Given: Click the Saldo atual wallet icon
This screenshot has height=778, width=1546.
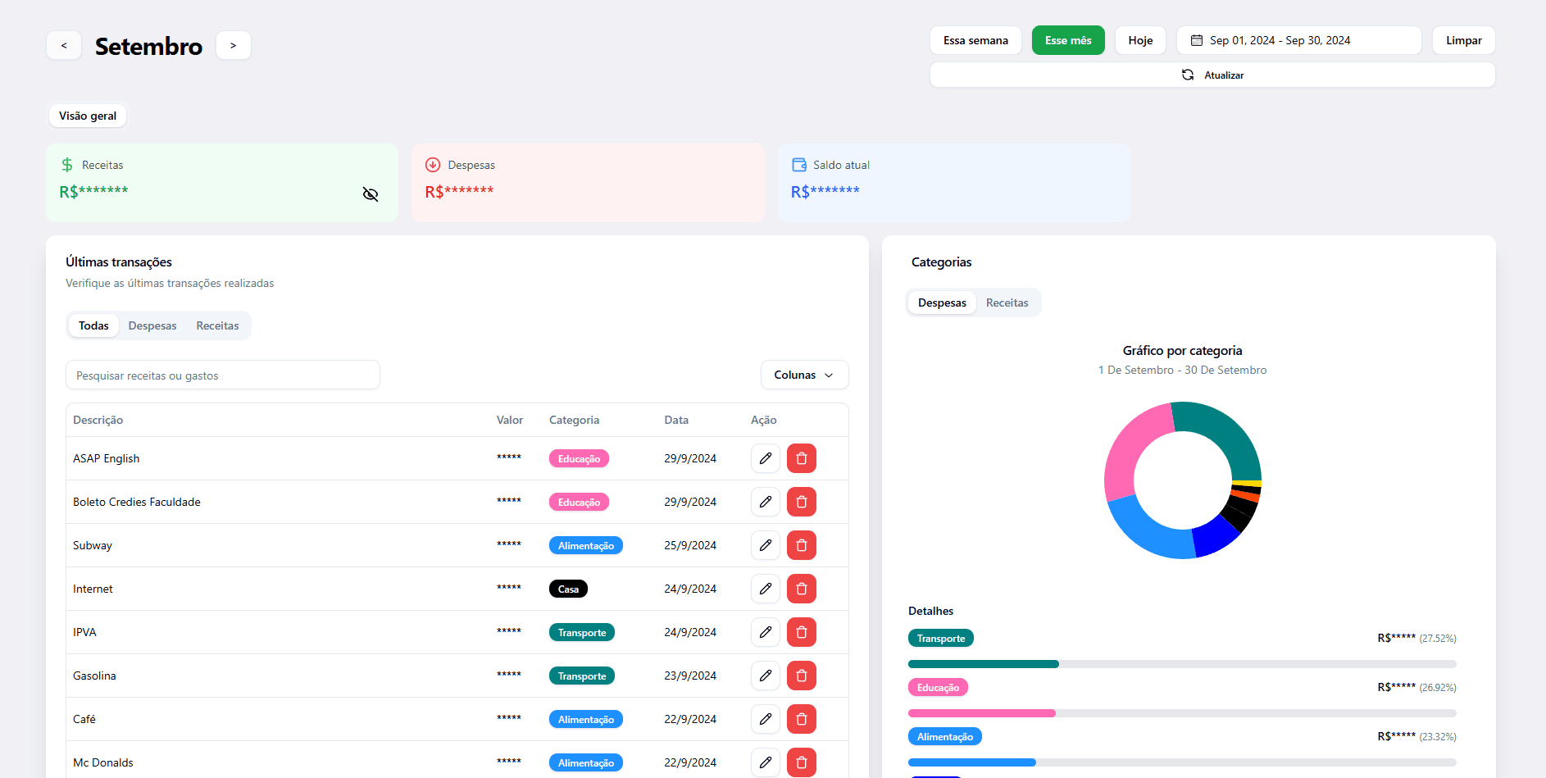Looking at the screenshot, I should pyautogui.click(x=799, y=165).
